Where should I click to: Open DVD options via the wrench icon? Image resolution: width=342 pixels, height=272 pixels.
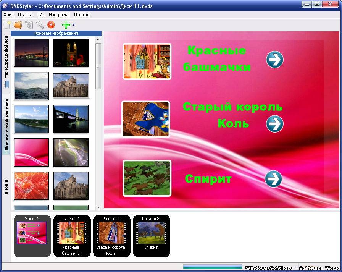(x=40, y=25)
